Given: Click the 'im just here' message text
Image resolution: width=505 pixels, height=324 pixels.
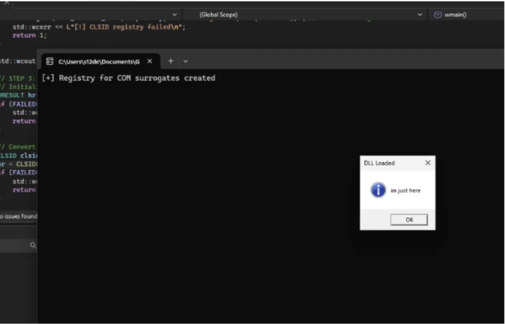Looking at the screenshot, I should click(x=405, y=191).
